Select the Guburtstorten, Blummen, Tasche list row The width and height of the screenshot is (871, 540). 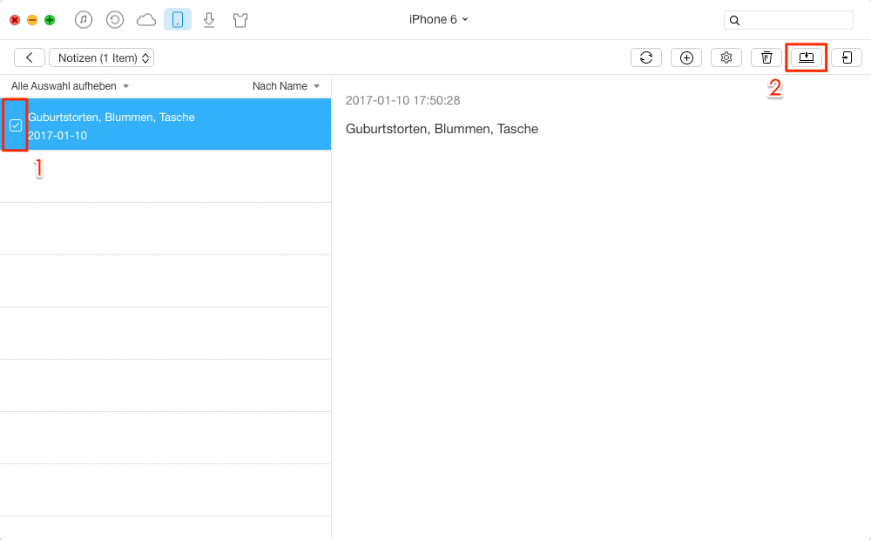pyautogui.click(x=165, y=125)
